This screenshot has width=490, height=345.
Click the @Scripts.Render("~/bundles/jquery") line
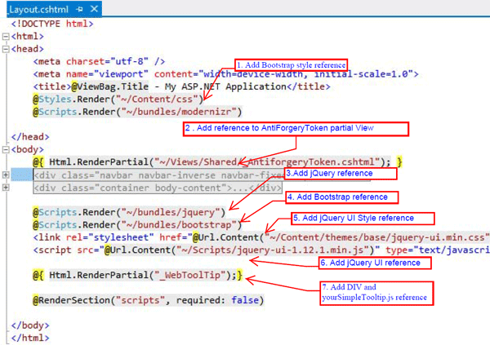[x=129, y=212]
